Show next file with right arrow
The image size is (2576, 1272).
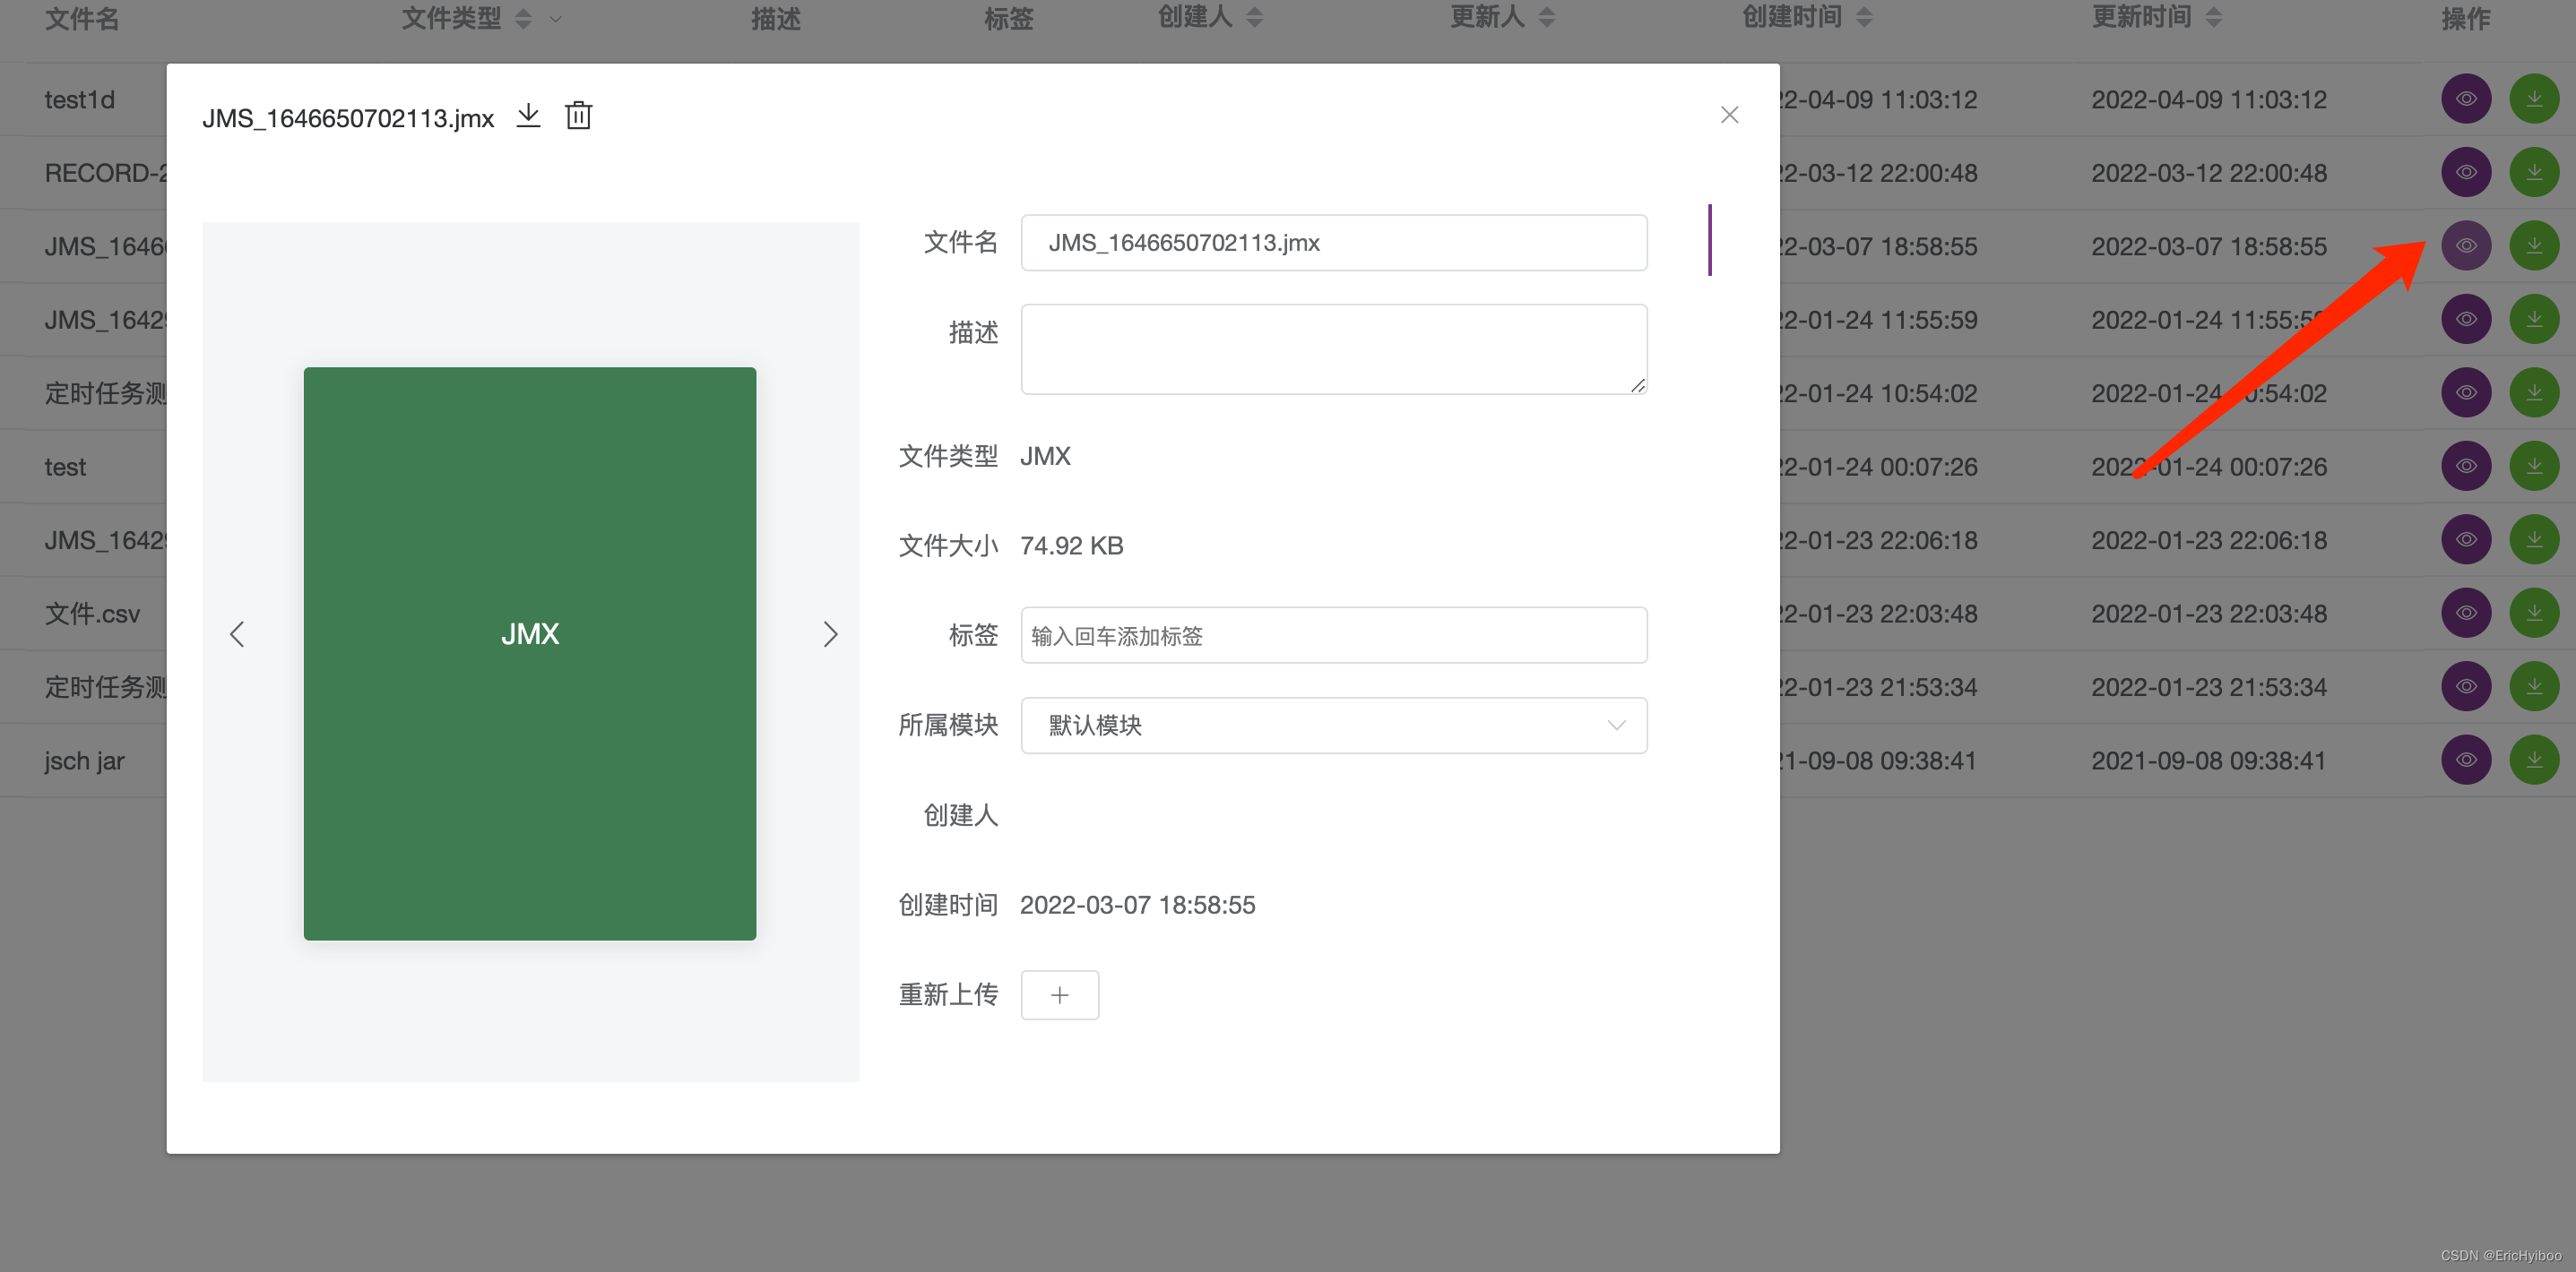pos(829,634)
